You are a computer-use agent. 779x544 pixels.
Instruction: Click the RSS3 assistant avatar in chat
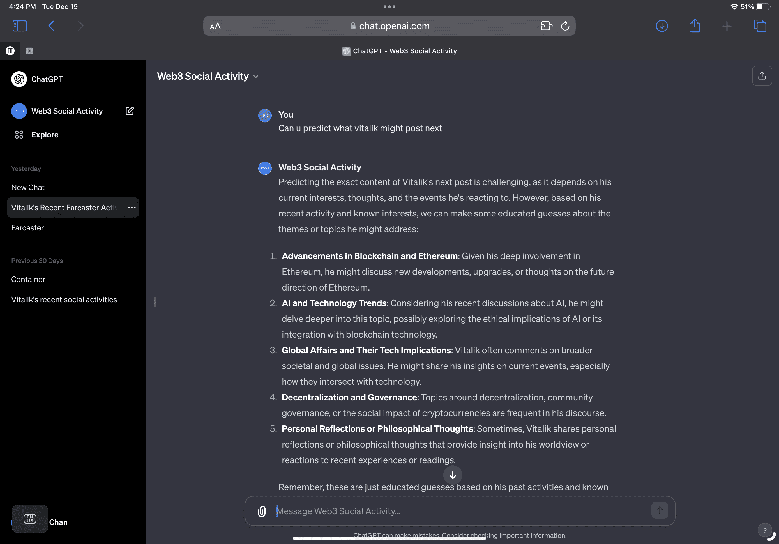pyautogui.click(x=265, y=168)
